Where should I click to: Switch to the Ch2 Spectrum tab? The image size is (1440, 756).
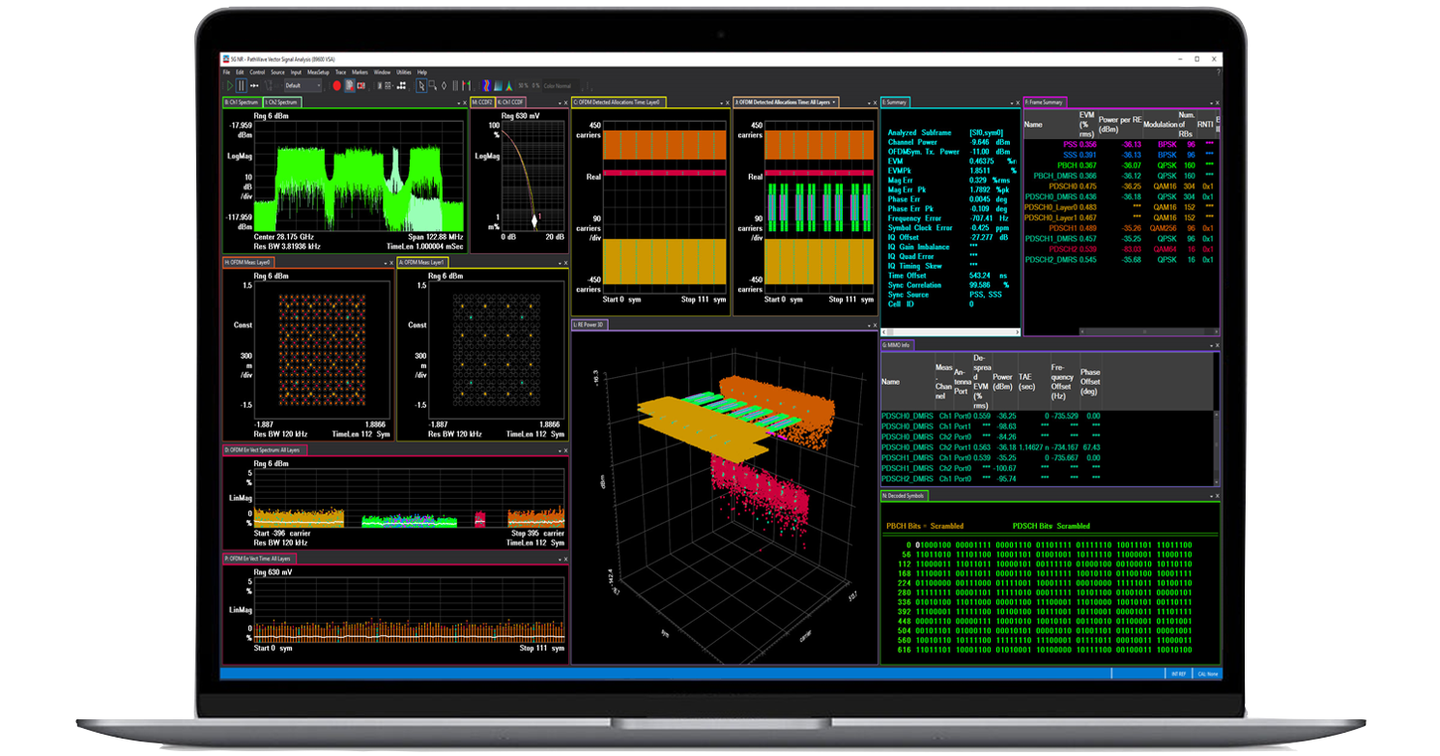coord(281,102)
